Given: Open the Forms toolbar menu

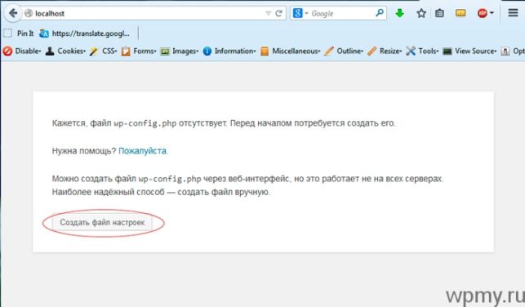Looking at the screenshot, I should [x=139, y=51].
